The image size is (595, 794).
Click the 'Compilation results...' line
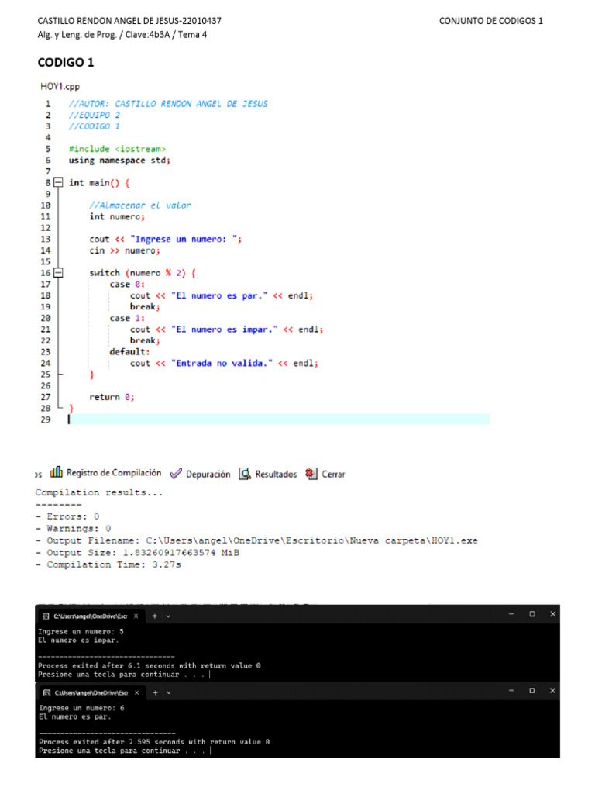tap(99, 492)
